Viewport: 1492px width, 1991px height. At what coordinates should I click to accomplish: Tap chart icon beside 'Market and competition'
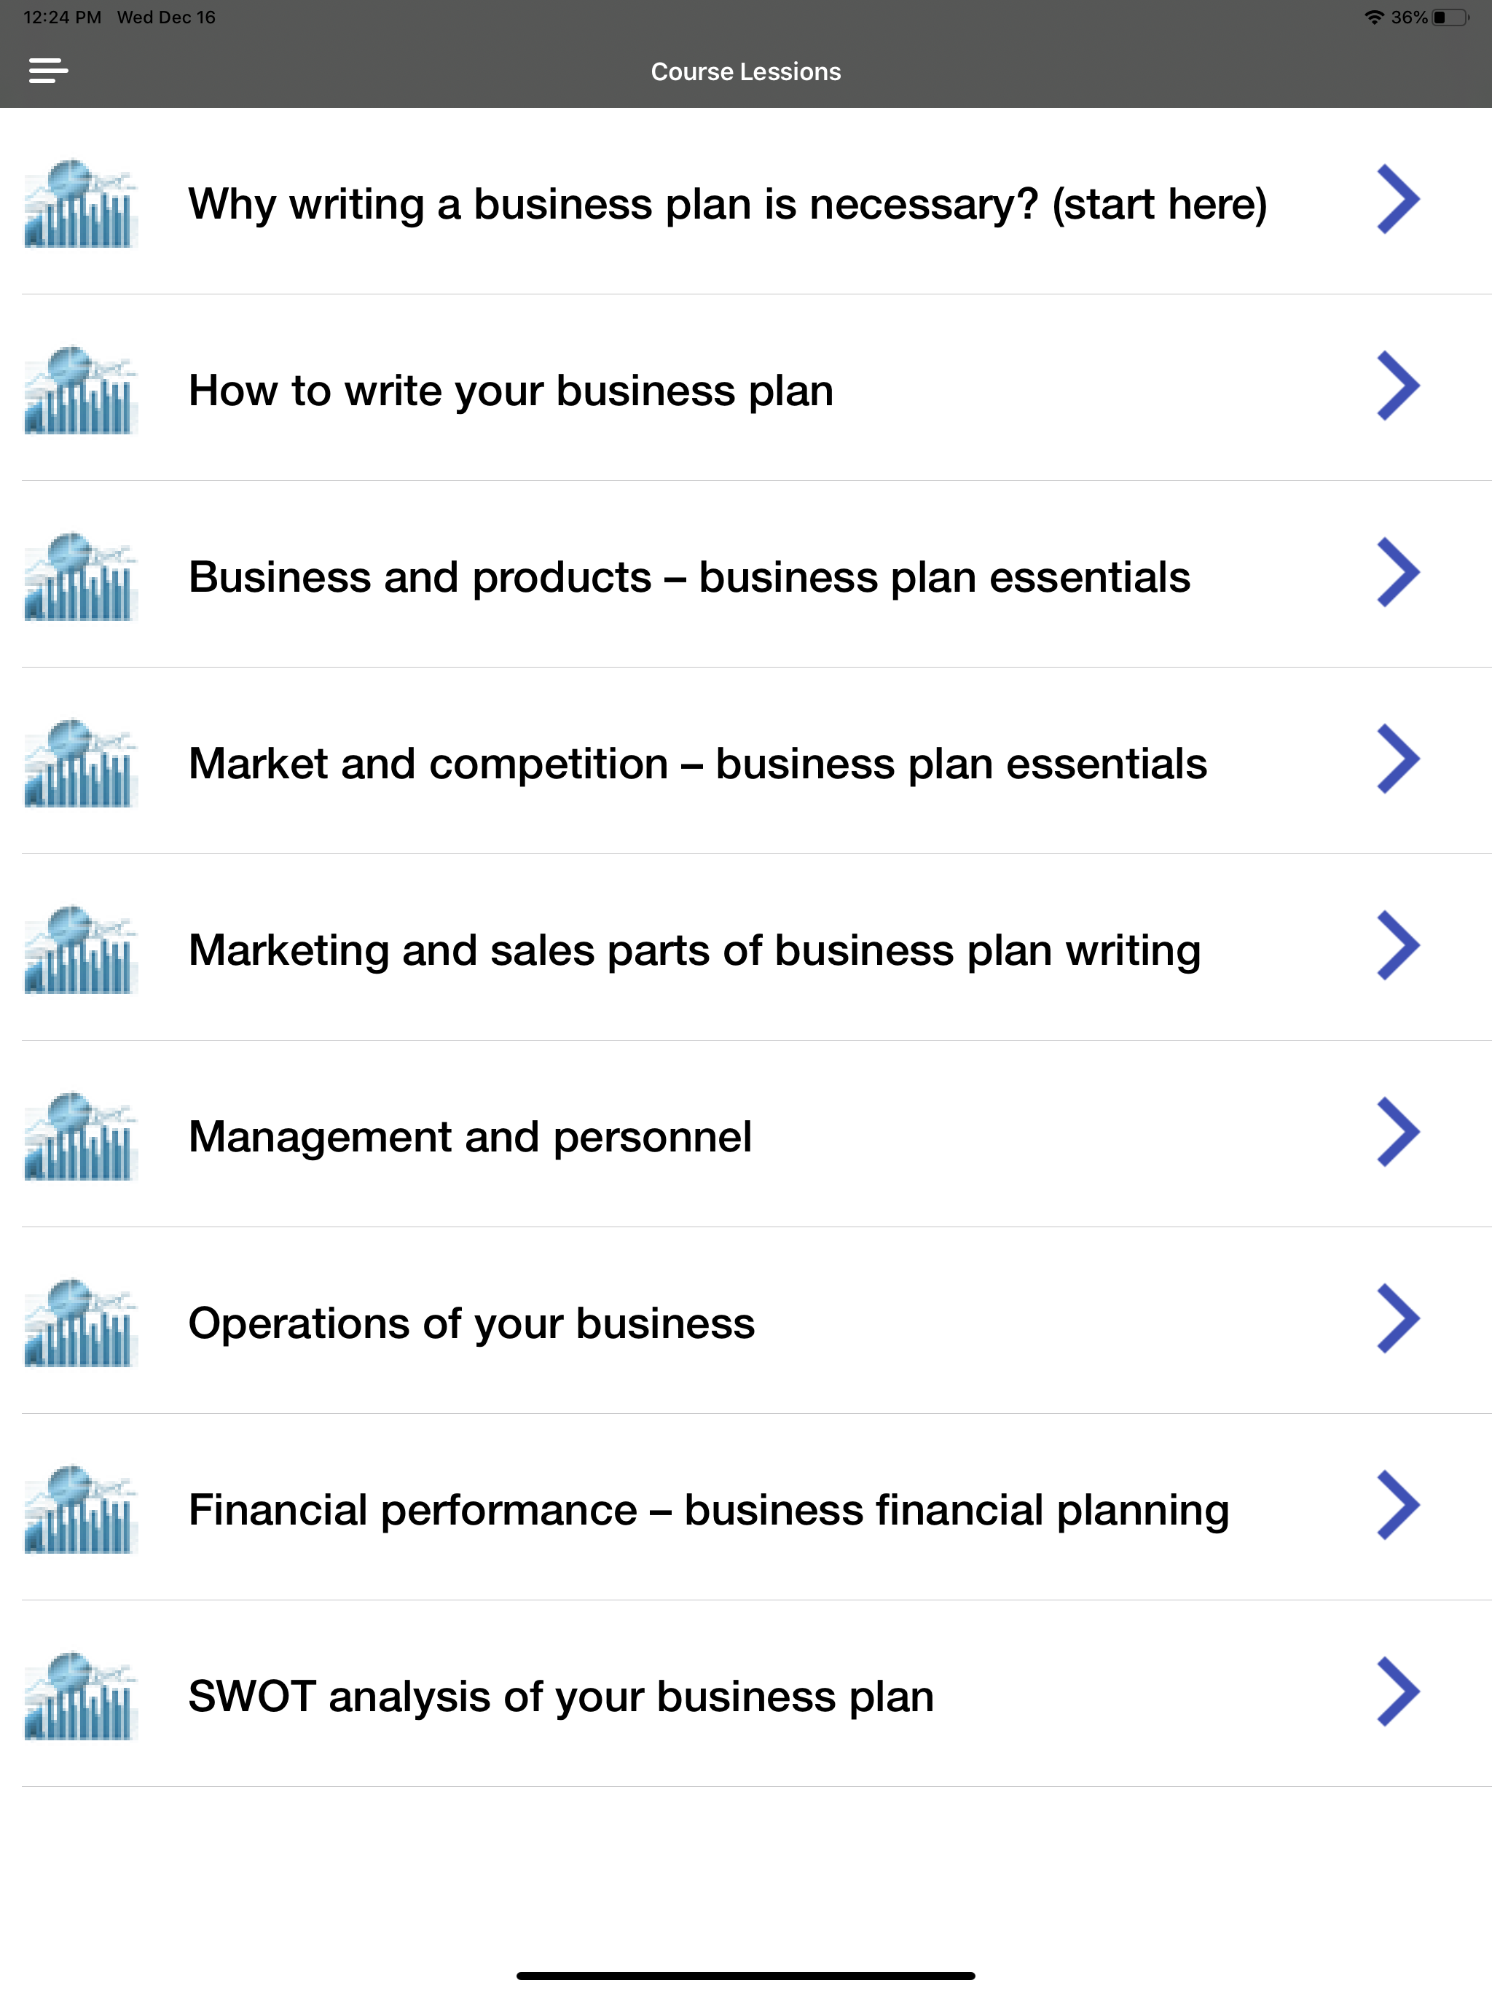coord(80,762)
